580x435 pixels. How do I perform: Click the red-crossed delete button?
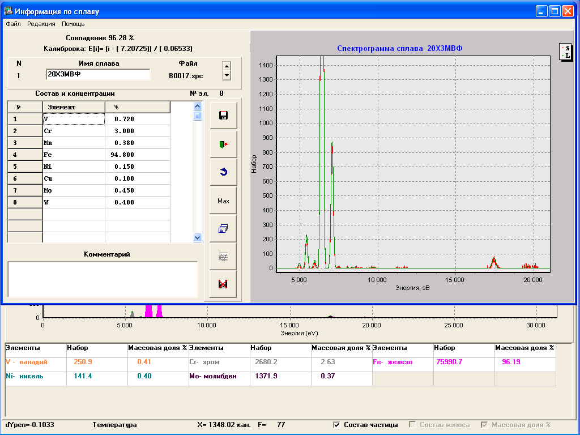point(223,284)
